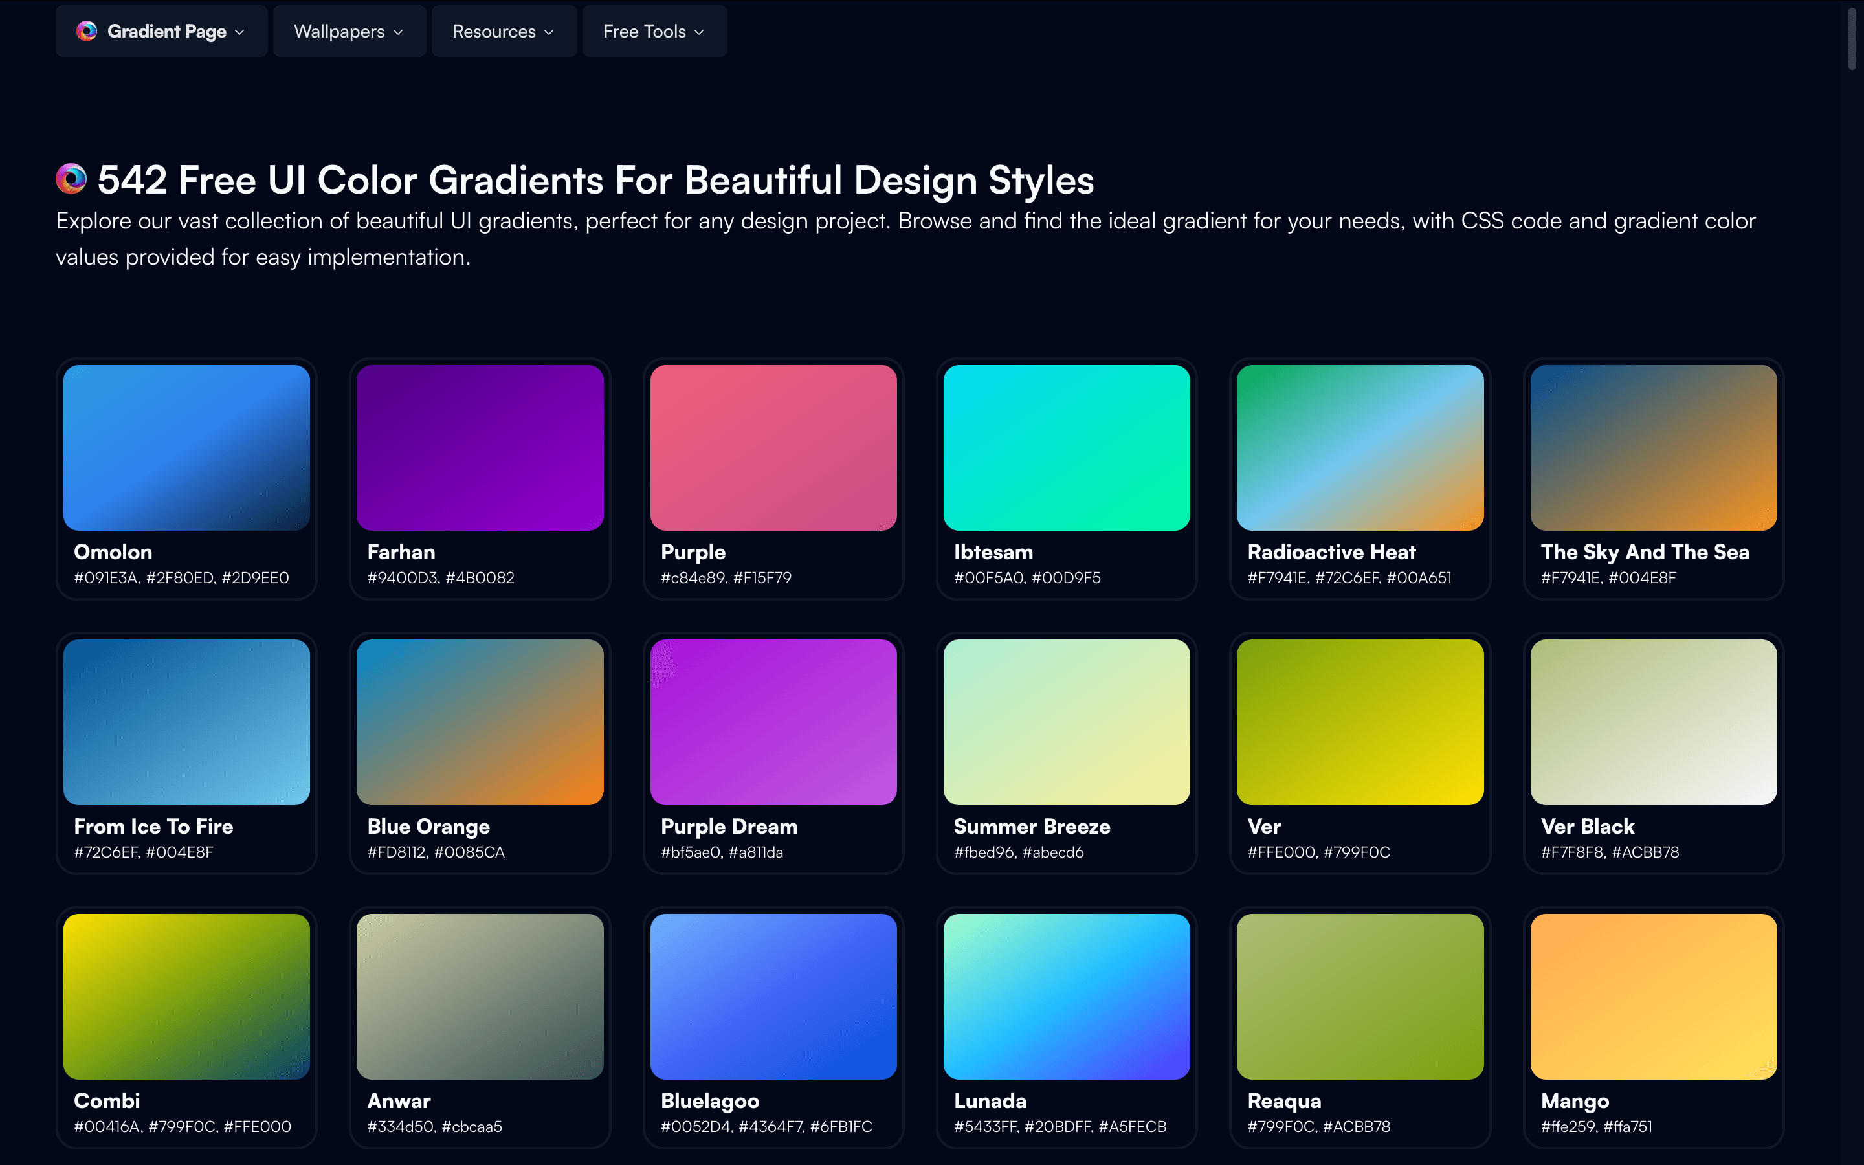The height and width of the screenshot is (1165, 1864).
Task: Click the colorful logo beside the page heading
Action: pyautogui.click(x=72, y=179)
